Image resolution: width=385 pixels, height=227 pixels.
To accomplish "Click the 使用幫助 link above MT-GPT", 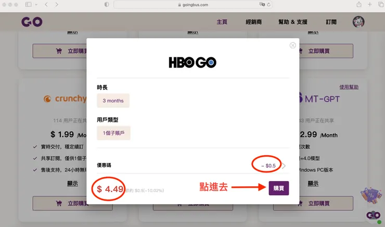I will (x=349, y=87).
